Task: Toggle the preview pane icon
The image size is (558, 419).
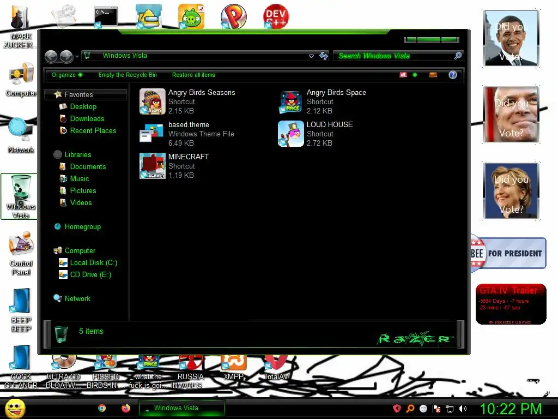Action: point(433,75)
